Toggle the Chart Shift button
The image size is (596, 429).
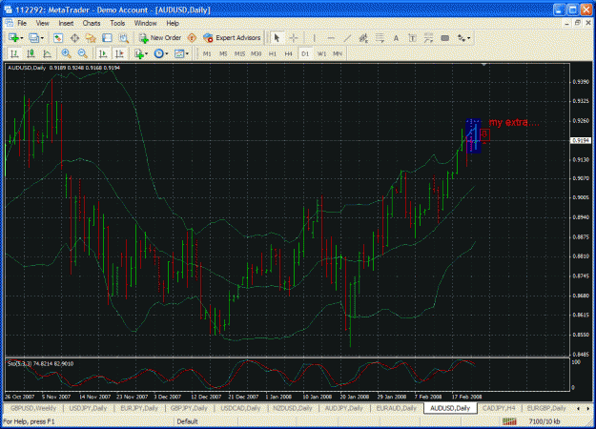(x=119, y=53)
